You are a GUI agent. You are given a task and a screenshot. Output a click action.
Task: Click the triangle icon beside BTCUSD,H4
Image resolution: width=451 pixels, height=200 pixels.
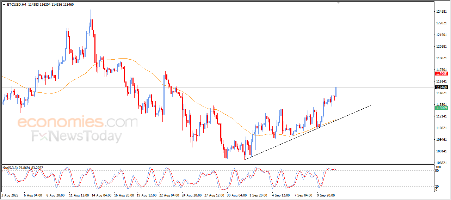click(4, 5)
